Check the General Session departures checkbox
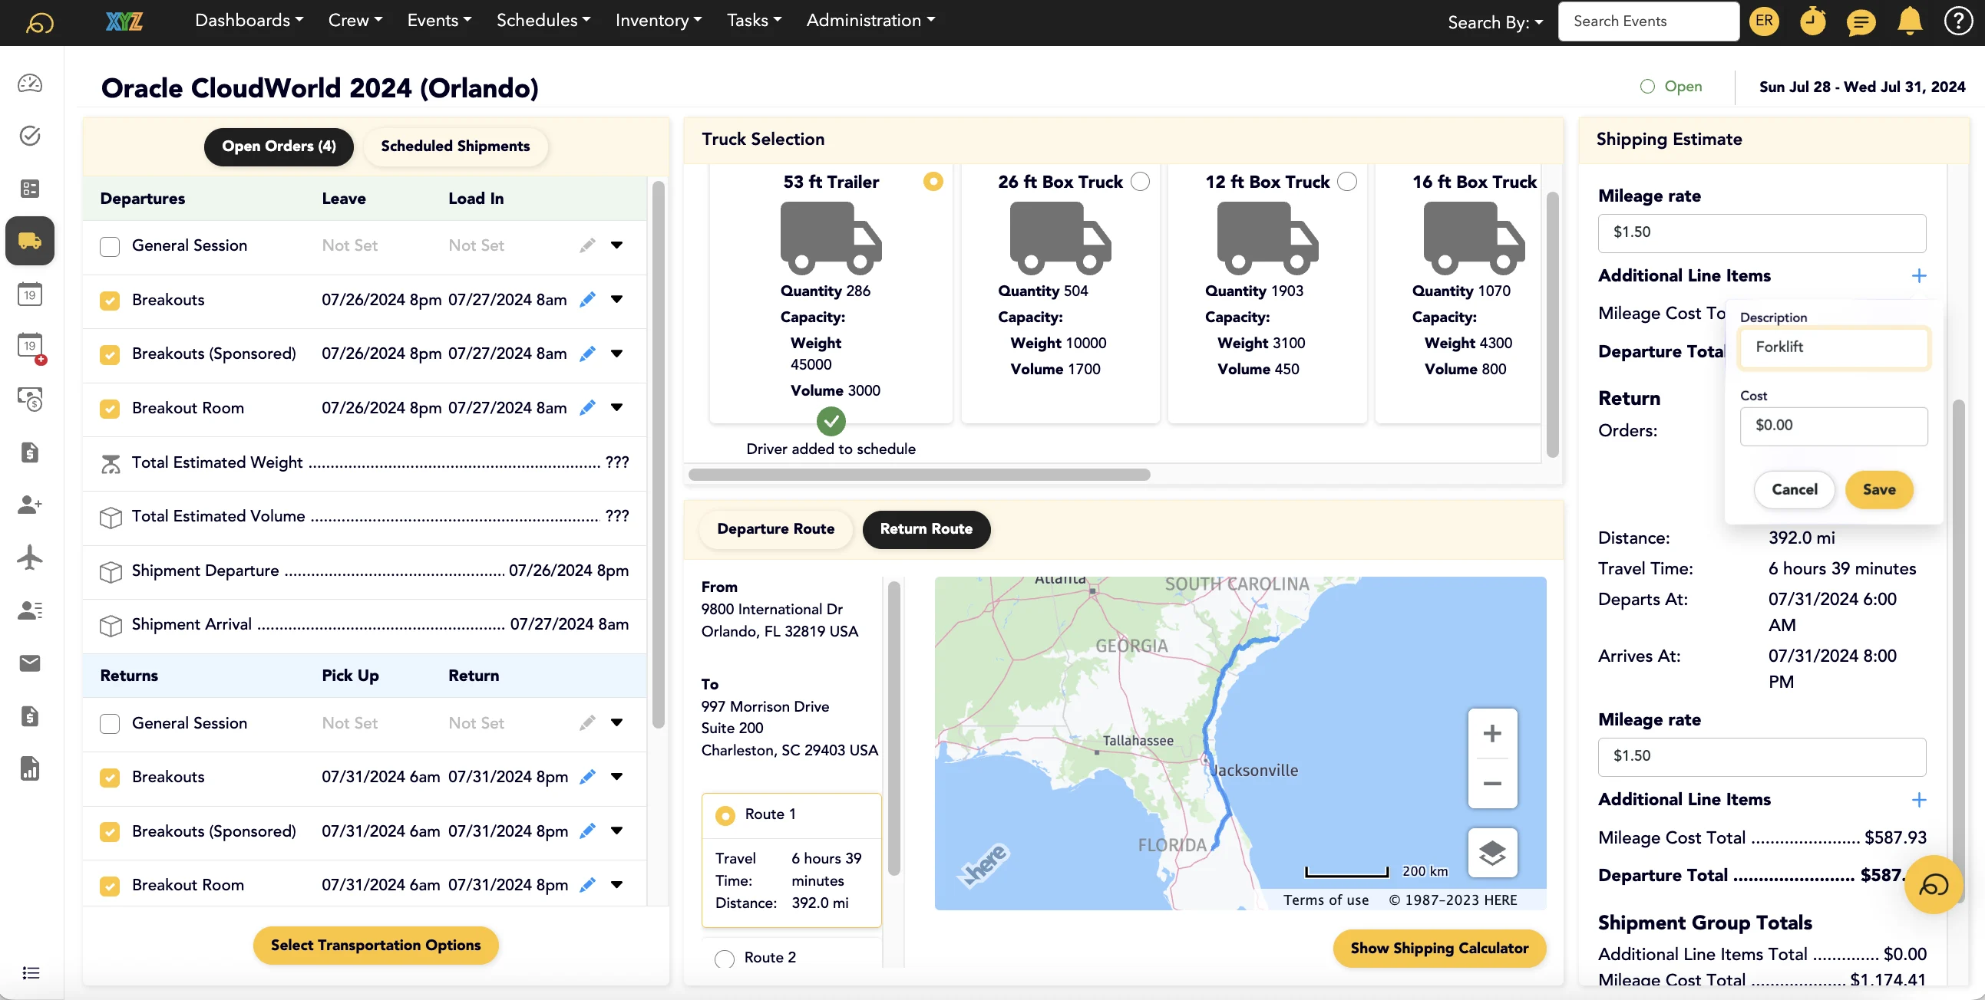This screenshot has width=1985, height=1000. pos(111,246)
